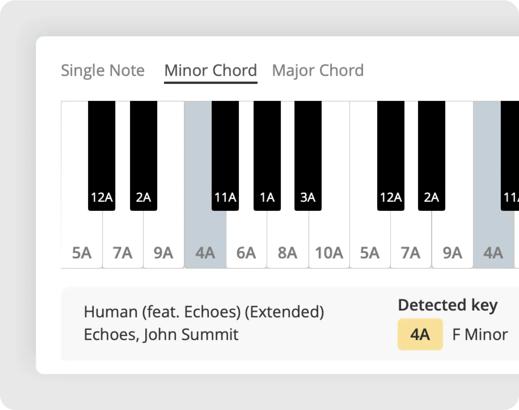Click the yellow 4A detected key badge

(x=420, y=335)
